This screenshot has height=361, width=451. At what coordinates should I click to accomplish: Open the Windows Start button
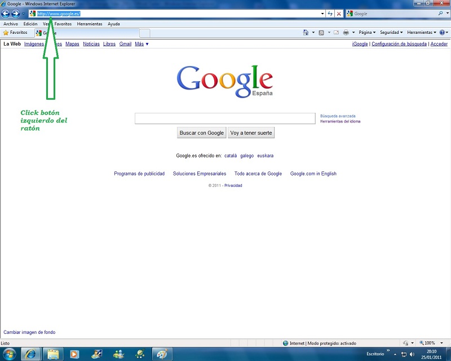(x=9, y=354)
